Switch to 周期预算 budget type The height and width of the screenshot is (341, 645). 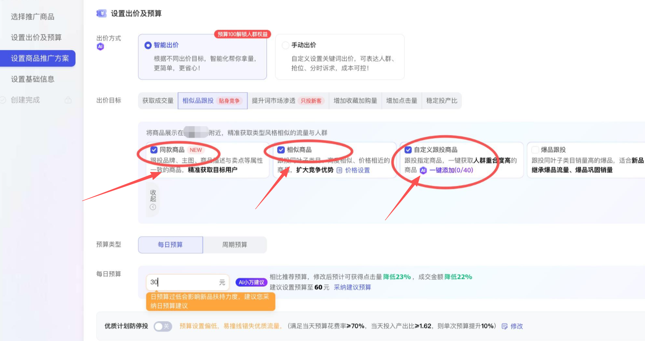[x=235, y=245]
